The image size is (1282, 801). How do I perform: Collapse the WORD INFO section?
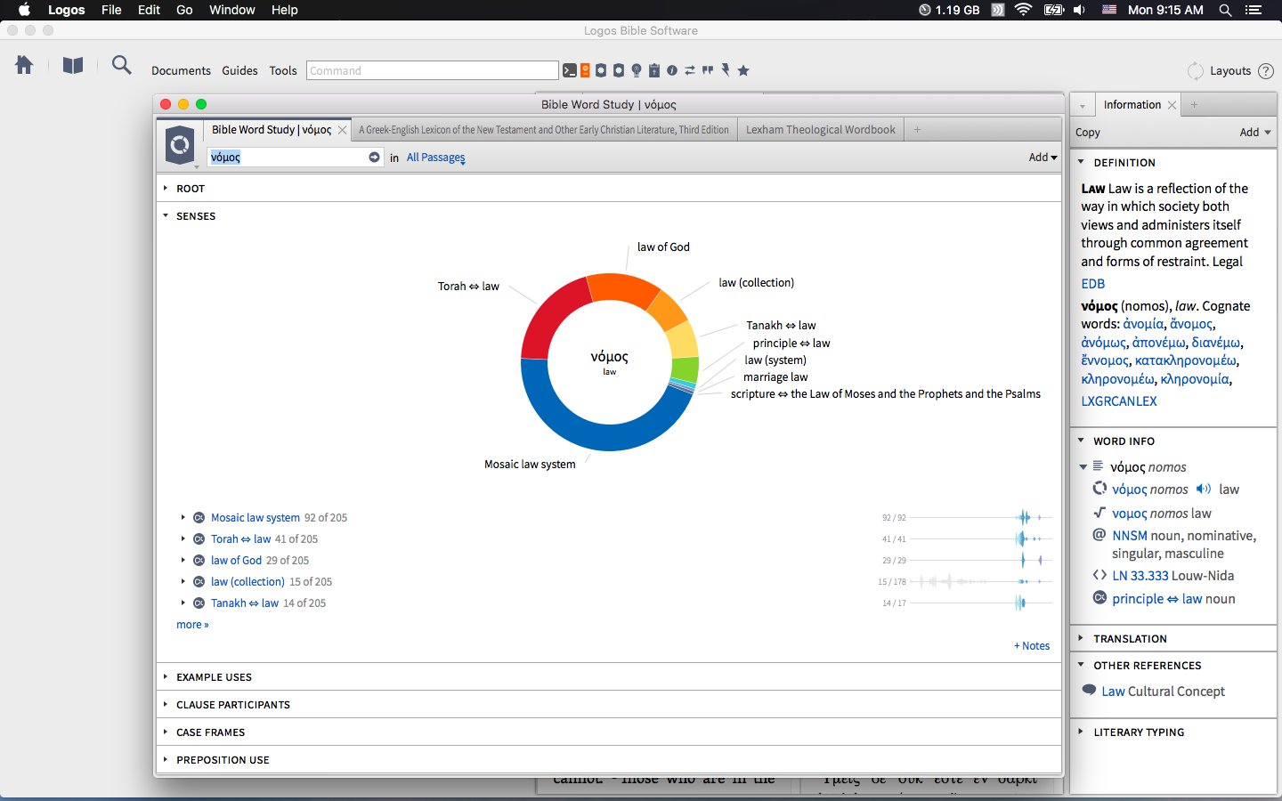coord(1081,441)
